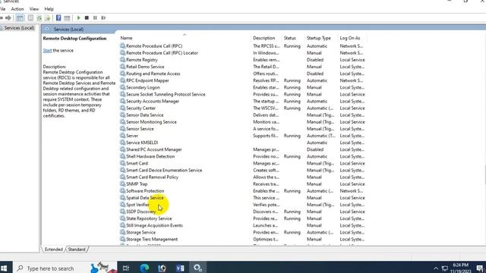Click the Export List toolbar icon
This screenshot has width=486, height=273.
[x=47, y=18]
